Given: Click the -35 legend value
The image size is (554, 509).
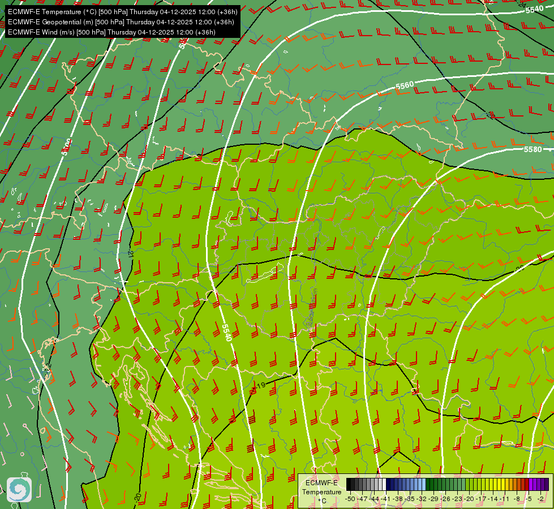Looking at the screenshot, I should (x=410, y=499).
